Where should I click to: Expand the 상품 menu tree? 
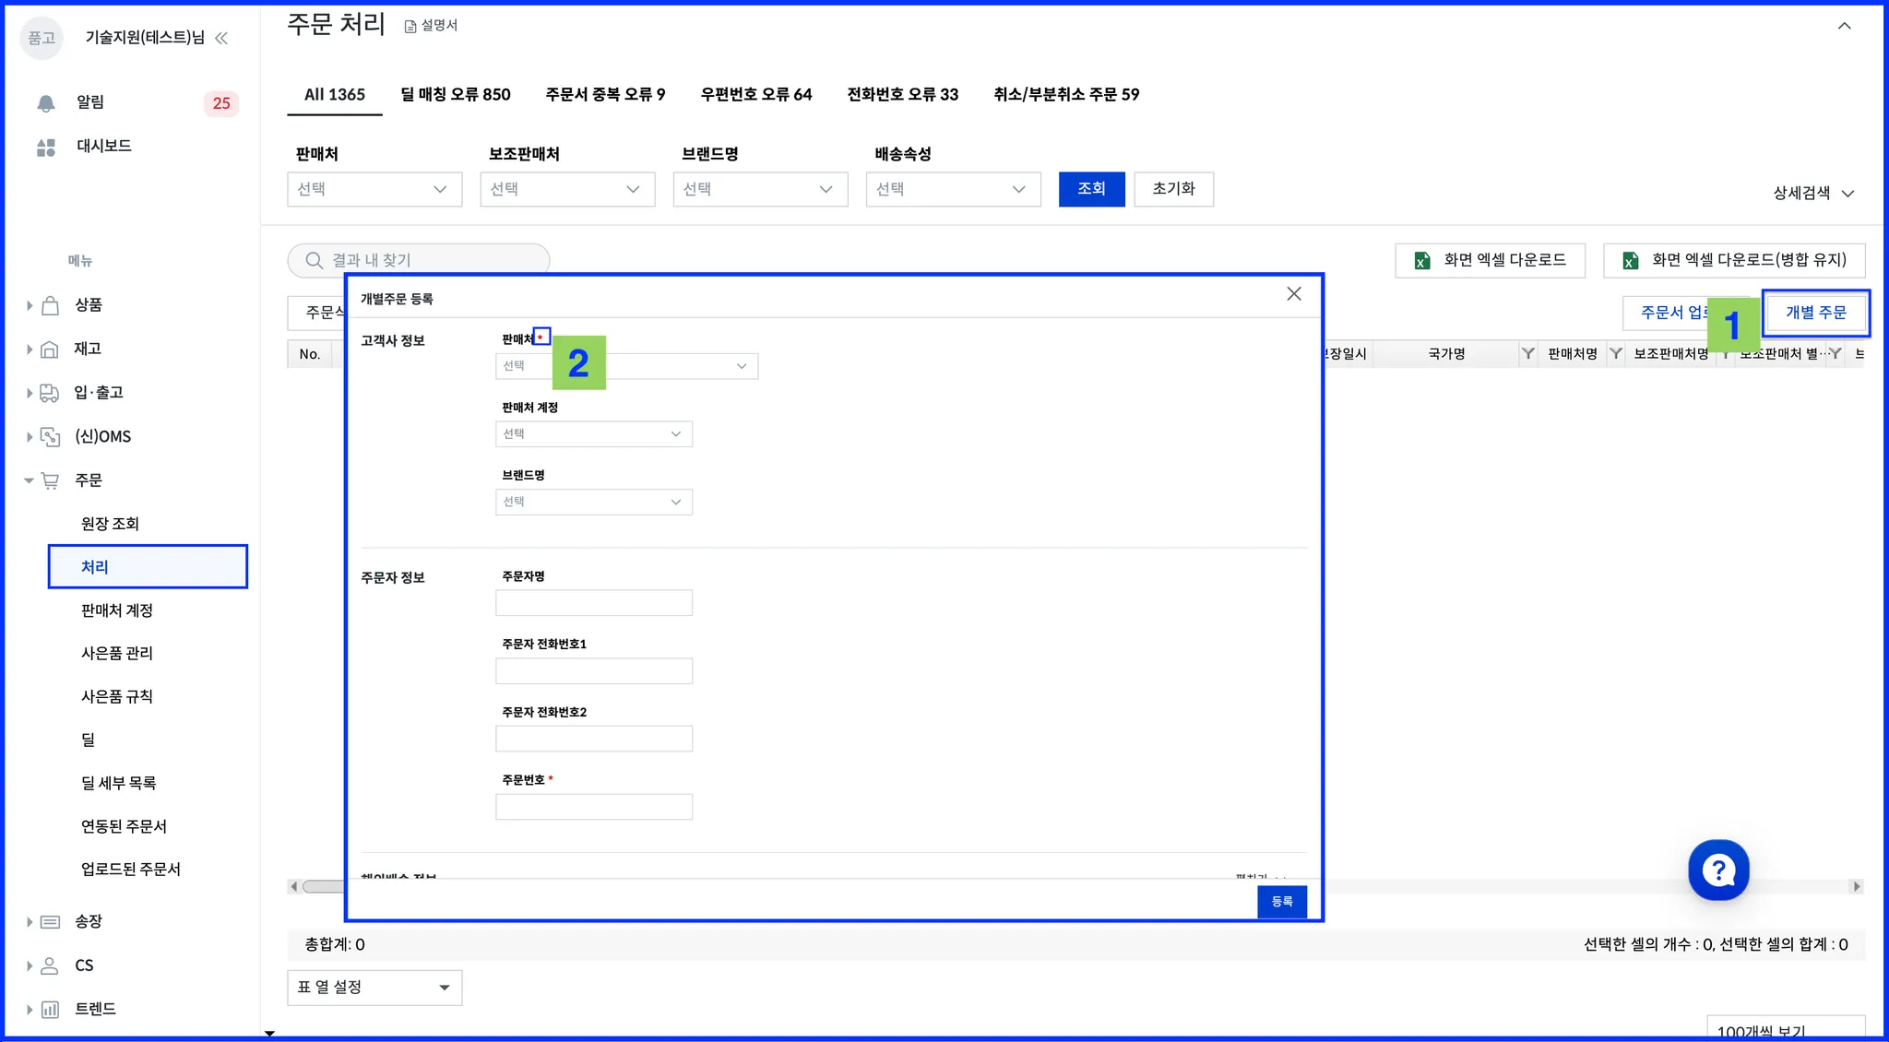(30, 305)
